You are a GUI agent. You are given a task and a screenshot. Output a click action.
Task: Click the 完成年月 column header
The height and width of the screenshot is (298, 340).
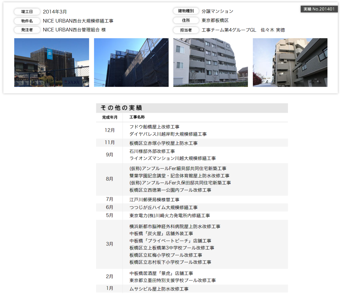tap(110, 117)
